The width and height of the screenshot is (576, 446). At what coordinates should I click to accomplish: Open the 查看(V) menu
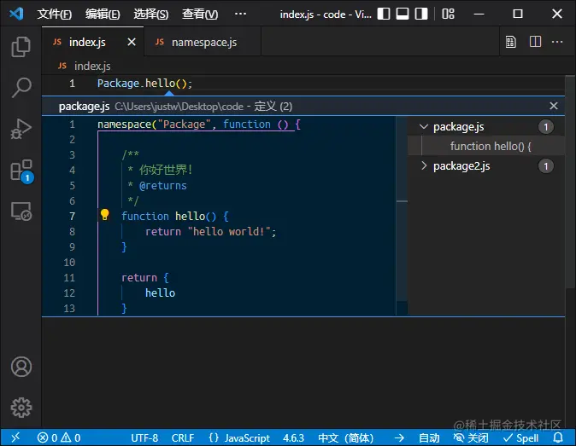coord(200,14)
